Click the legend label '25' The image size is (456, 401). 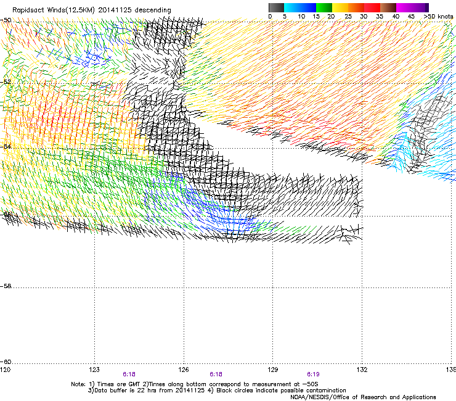[348, 17]
